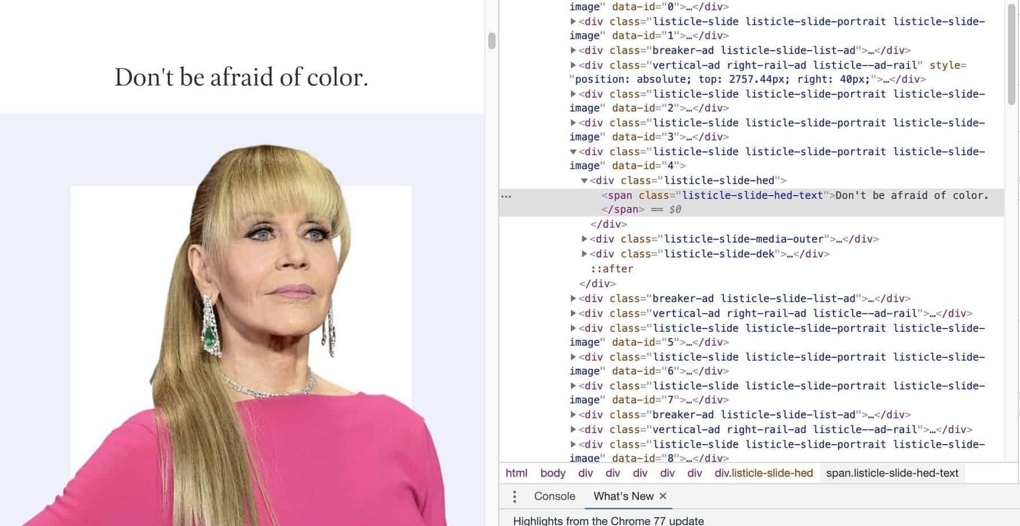The width and height of the screenshot is (1020, 526).
Task: Click "Highlights from the Chrome 77 update" text
Action: pos(608,520)
